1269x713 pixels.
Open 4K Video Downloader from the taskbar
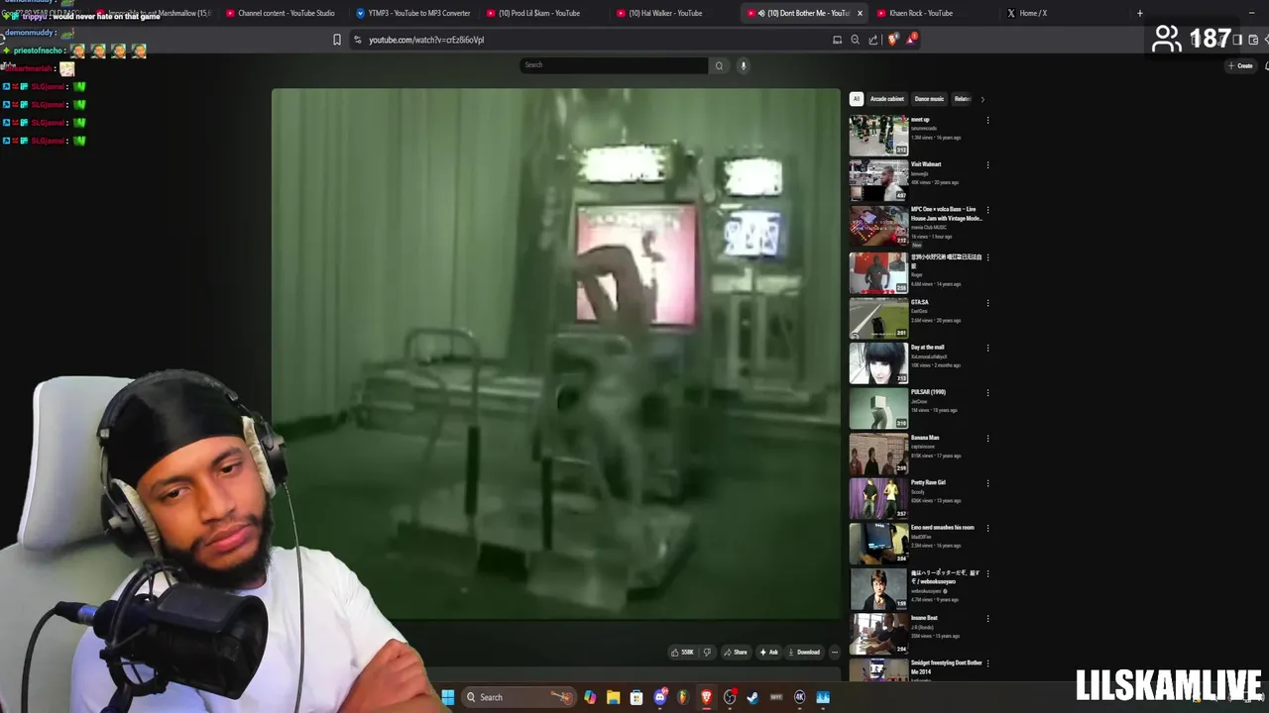pyautogui.click(x=800, y=697)
